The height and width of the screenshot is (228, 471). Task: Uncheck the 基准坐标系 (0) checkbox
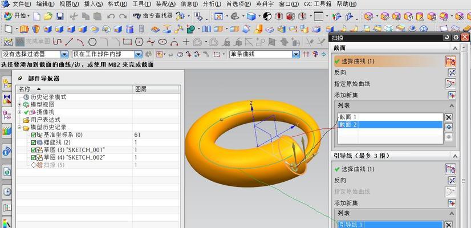34,135
